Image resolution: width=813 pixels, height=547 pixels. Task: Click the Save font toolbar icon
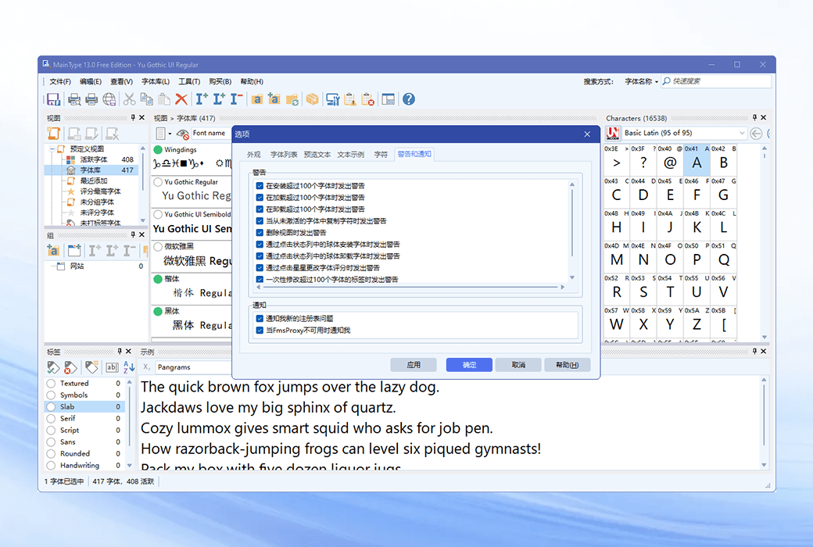pyautogui.click(x=53, y=99)
